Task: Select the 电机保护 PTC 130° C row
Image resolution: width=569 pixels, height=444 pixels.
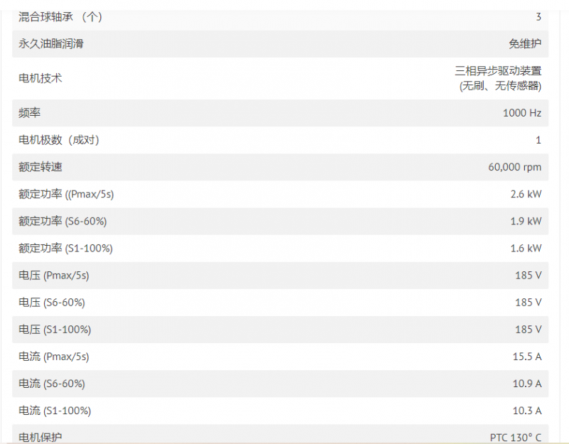Action: click(x=280, y=434)
